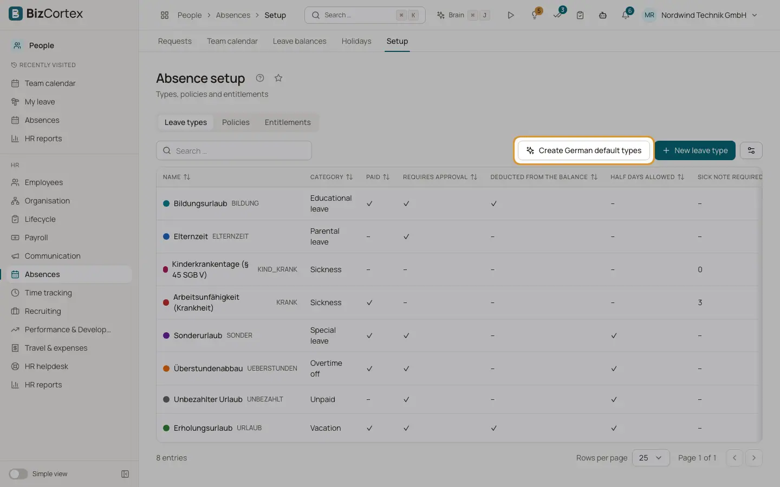The height and width of the screenshot is (487, 780).
Task: Click the clipboard checklist icon in the top bar
Action: (580, 15)
